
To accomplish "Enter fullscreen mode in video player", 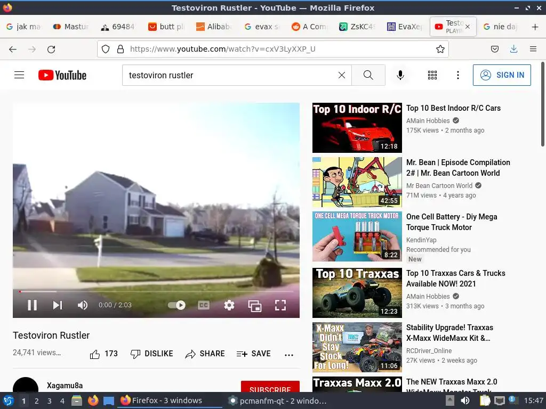I will coord(280,305).
